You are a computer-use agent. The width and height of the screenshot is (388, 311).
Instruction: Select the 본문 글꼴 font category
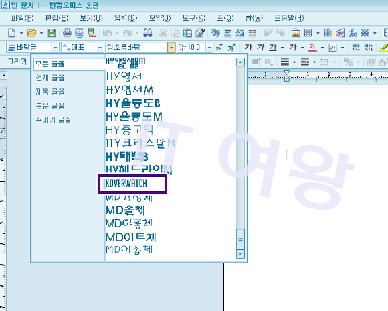click(x=50, y=106)
